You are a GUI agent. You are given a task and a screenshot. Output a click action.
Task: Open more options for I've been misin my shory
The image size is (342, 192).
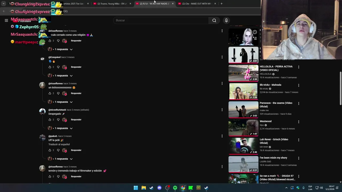point(299,158)
